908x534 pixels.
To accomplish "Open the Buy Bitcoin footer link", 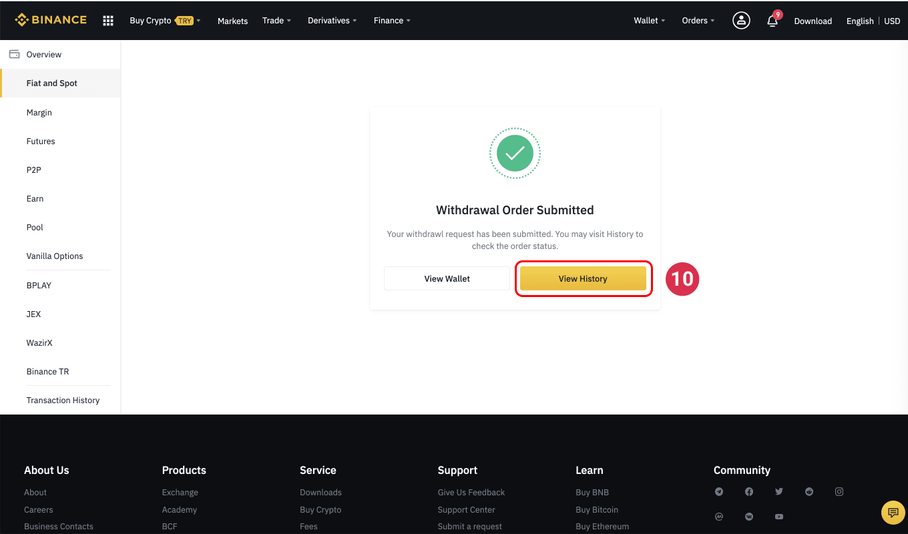I will coord(597,510).
